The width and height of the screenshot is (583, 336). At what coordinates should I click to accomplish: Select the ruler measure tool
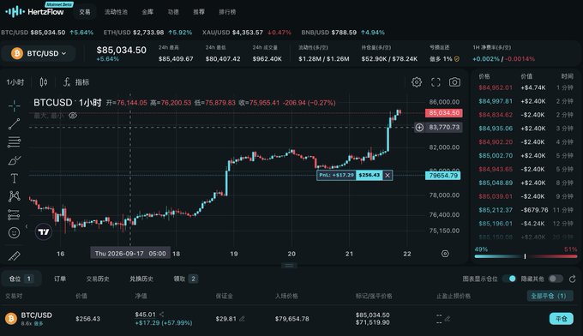14,255
